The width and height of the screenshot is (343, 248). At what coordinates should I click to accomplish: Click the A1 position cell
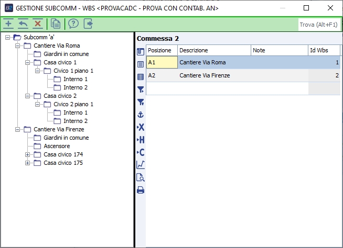(162, 62)
